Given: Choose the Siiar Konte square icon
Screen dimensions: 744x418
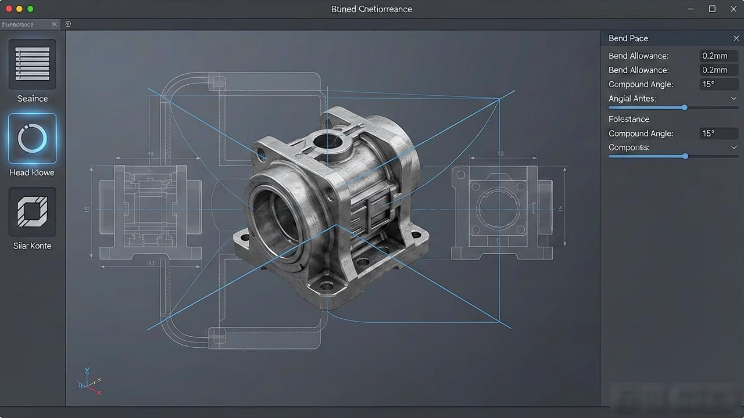Looking at the screenshot, I should pyautogui.click(x=33, y=212).
